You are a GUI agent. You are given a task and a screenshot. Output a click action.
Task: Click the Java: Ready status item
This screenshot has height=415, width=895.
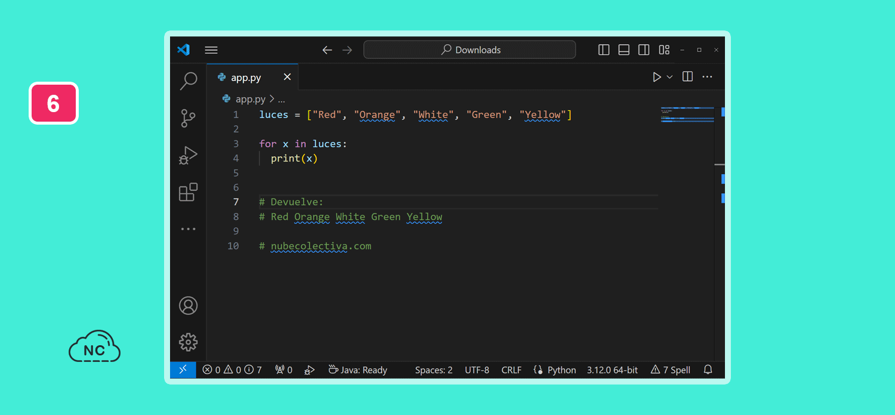click(x=358, y=370)
